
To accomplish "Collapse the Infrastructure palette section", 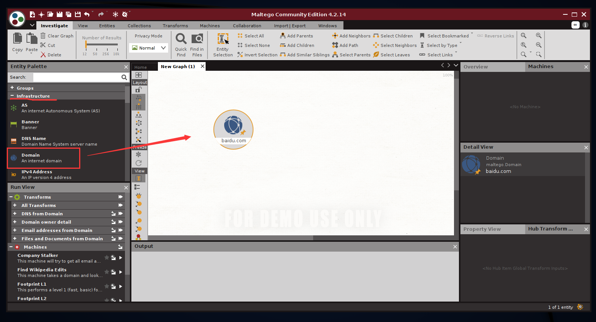I will coord(12,96).
